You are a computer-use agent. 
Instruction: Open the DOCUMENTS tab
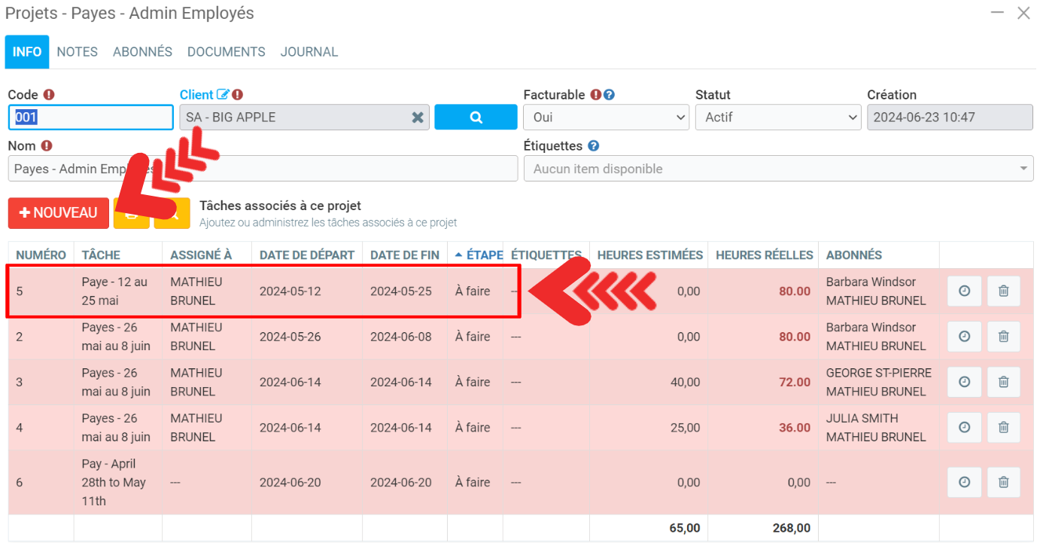point(226,52)
